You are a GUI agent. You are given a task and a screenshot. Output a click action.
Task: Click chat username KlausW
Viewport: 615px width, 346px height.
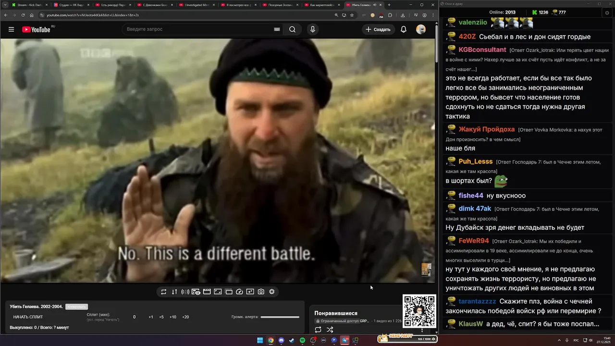tap(471, 324)
